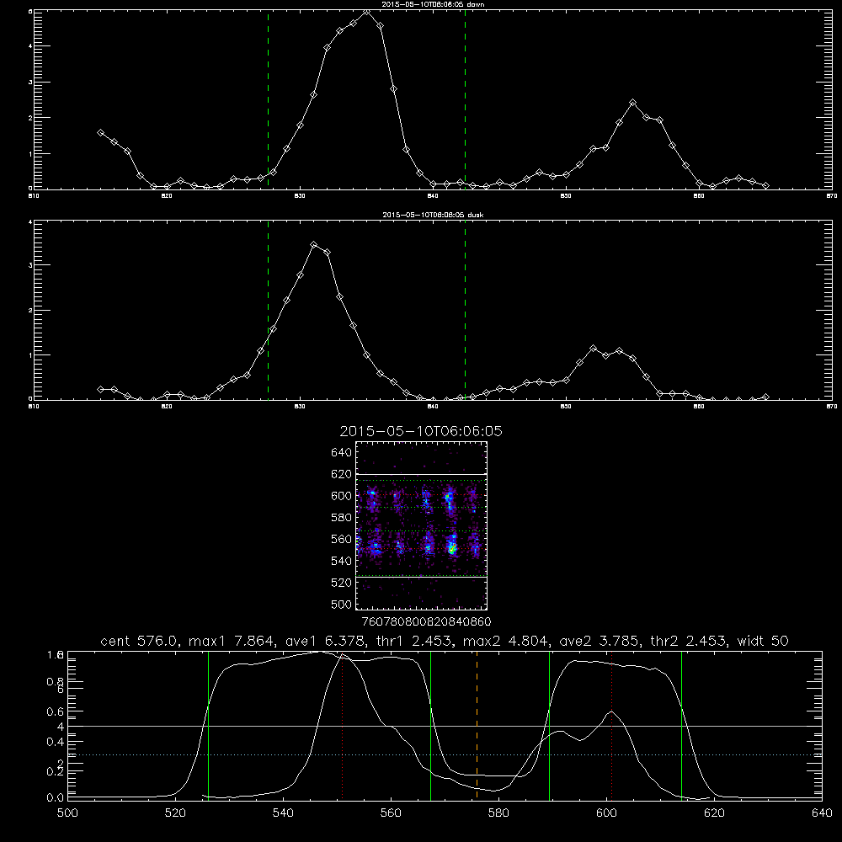
Task: Click the red dotted line near 551 in bottom plot
Action: pyautogui.click(x=342, y=725)
